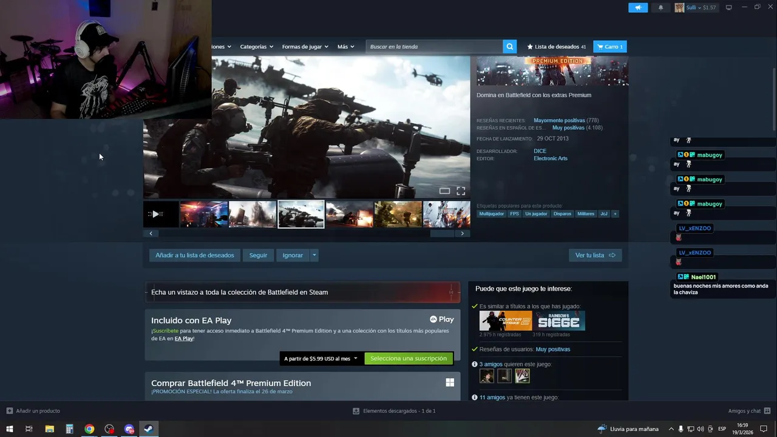This screenshot has width=777, height=437.
Task: Open the Battlefield collection banner
Action: pyautogui.click(x=302, y=292)
